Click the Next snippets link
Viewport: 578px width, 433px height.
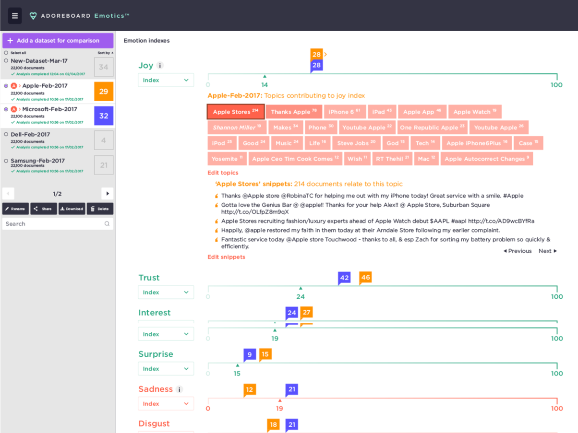tap(548, 251)
